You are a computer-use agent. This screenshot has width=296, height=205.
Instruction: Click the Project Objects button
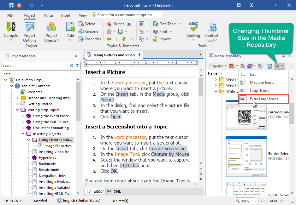point(51,32)
